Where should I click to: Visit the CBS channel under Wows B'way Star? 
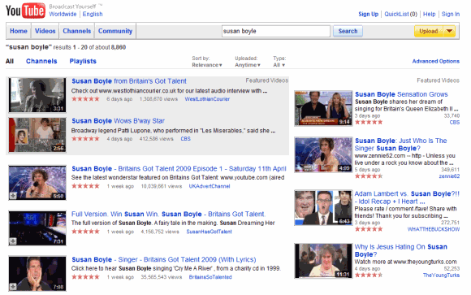point(186,139)
